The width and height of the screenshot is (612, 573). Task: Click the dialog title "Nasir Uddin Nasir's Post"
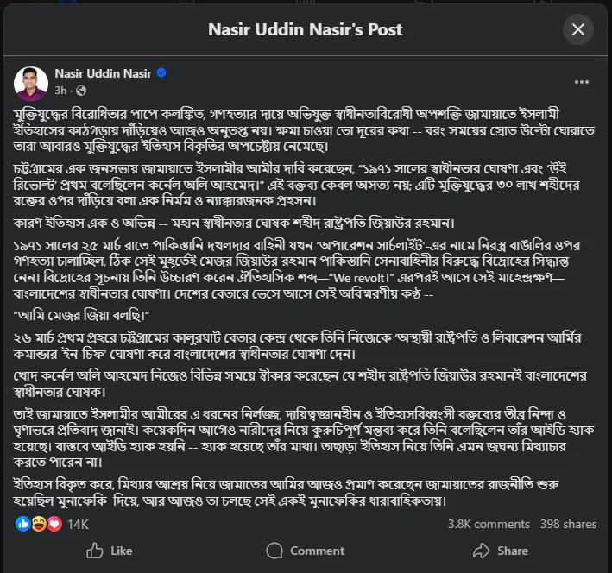click(306, 29)
